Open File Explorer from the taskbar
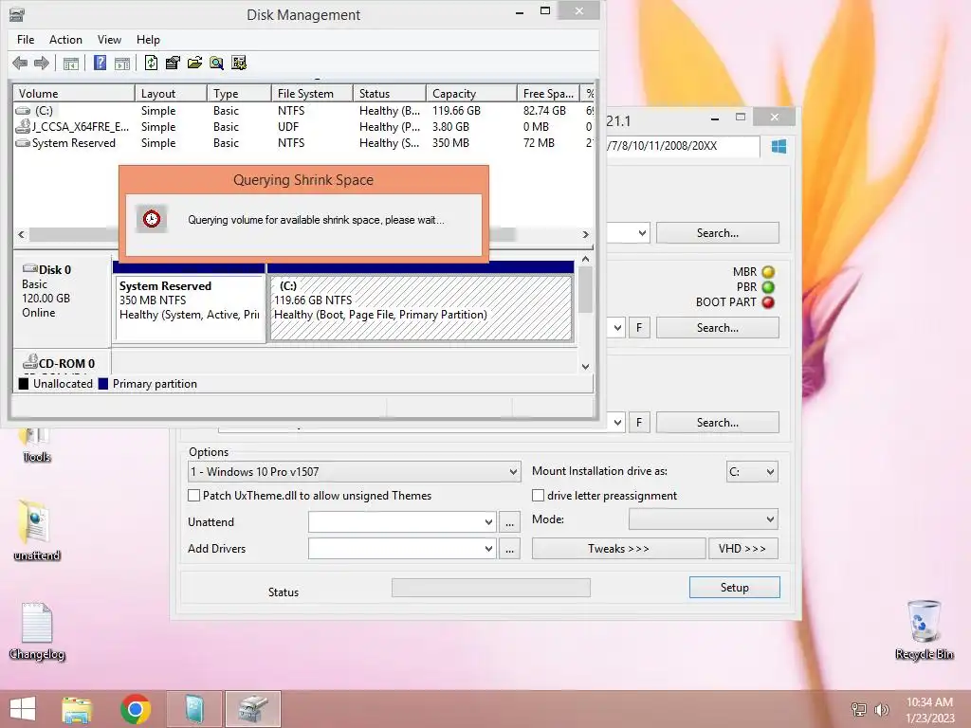Viewport: 971px width, 728px height. [77, 709]
